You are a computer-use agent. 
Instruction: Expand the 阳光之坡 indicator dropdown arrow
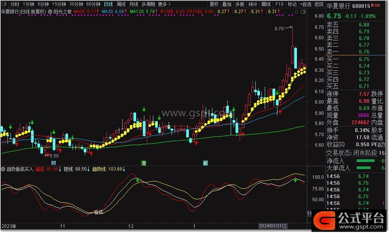[x=50, y=12]
